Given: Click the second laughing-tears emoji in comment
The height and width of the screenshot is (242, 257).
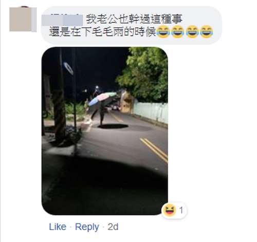Looking at the screenshot, I should click(x=178, y=32).
